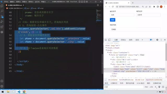Collapse the div container node
Screen dimensions: 167x94
point(108,52)
